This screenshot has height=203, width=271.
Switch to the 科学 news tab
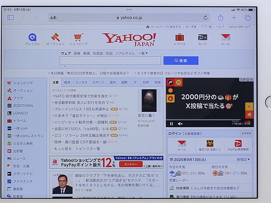(x=146, y=83)
